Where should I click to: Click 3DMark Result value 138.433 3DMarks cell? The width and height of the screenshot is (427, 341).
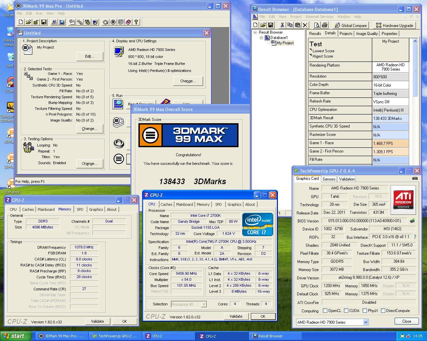(390, 118)
